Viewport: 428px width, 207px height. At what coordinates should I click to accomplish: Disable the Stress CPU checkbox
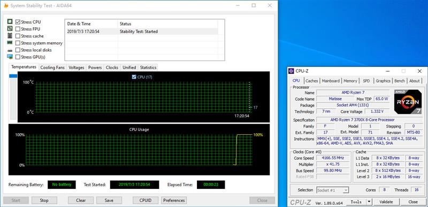[18, 22]
